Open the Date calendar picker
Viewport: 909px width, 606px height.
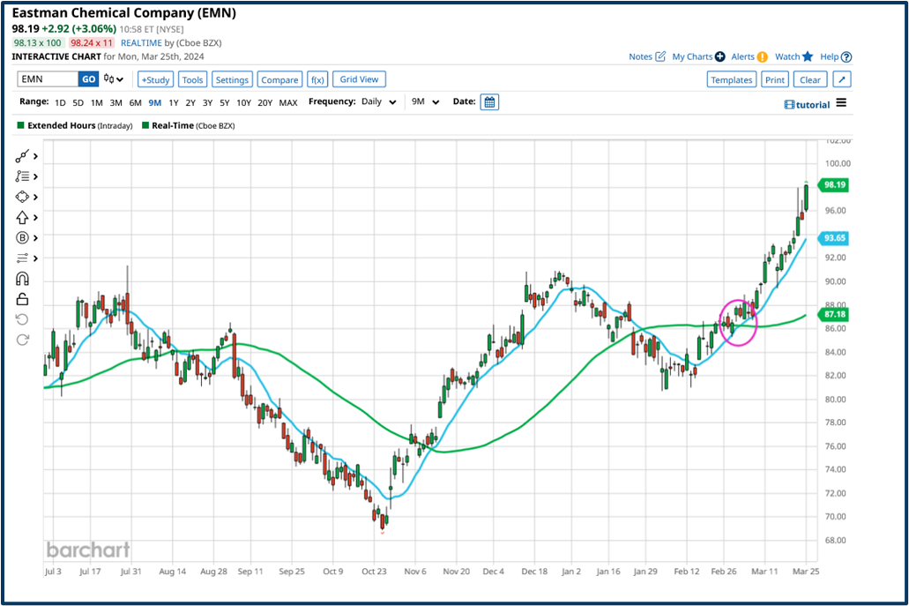488,101
